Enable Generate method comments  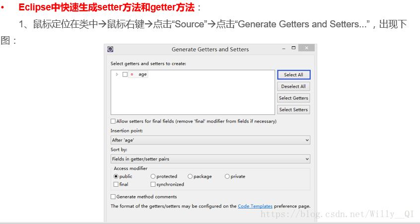coord(113,197)
